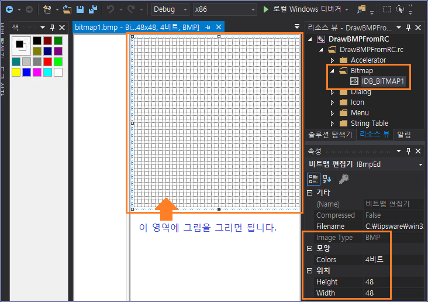Select the irregular selection tool icon

pyautogui.click(x=400, y=9)
